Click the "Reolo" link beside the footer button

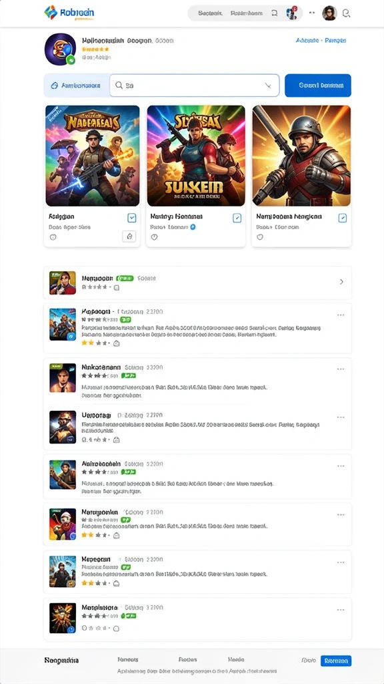pyautogui.click(x=308, y=661)
